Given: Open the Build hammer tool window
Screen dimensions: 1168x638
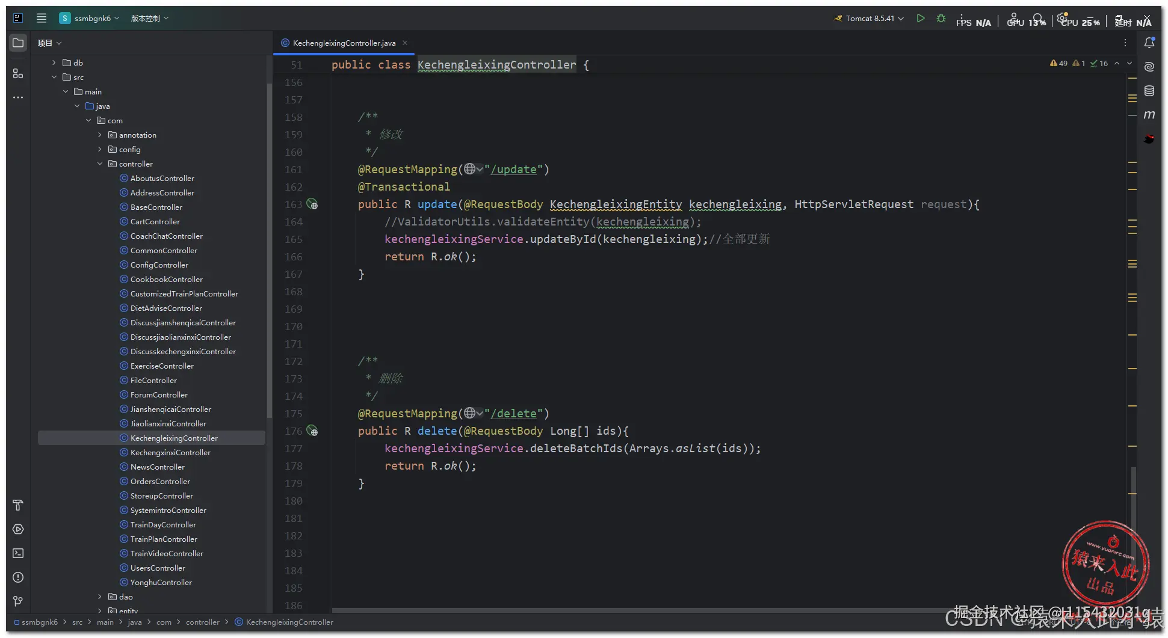Looking at the screenshot, I should coord(18,505).
